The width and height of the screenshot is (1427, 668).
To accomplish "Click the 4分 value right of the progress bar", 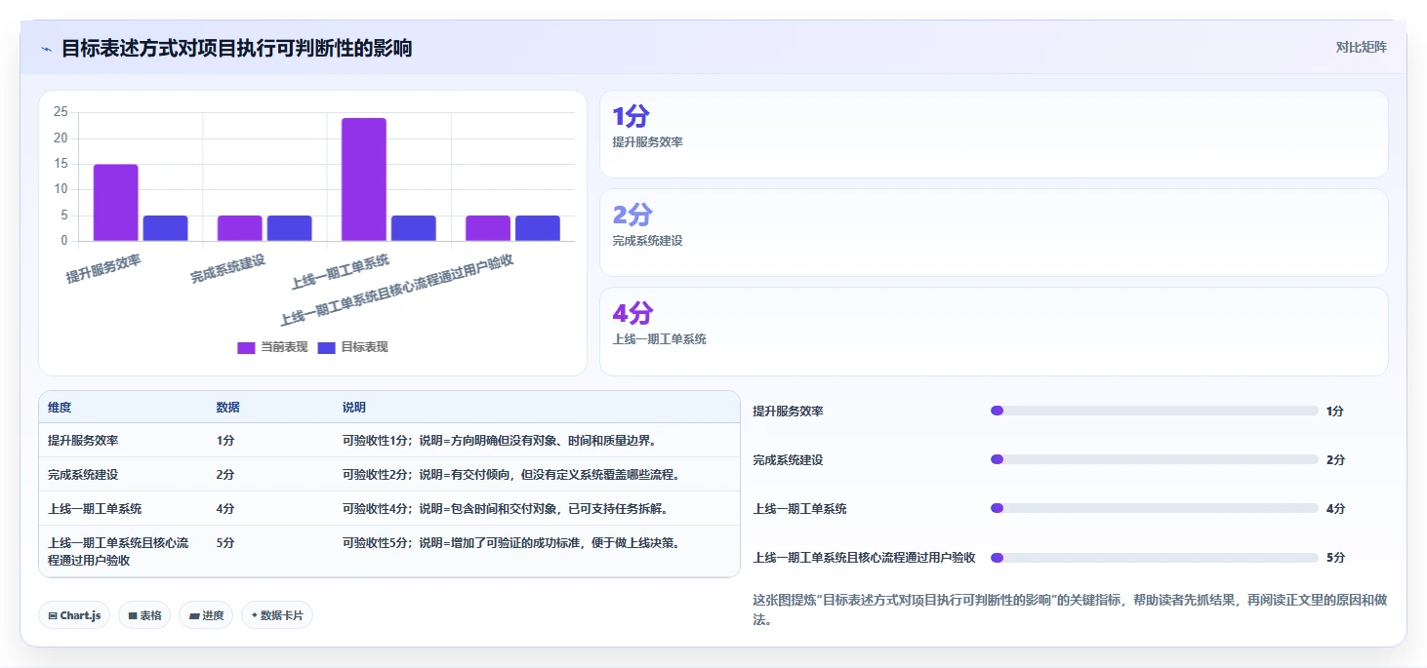I will pyautogui.click(x=1335, y=509).
